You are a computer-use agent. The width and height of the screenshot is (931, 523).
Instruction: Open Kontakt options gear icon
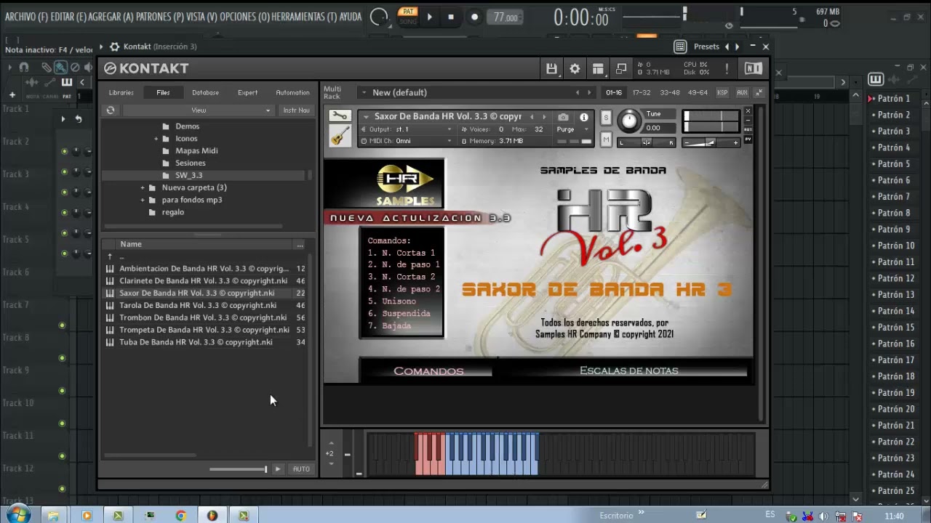click(x=575, y=68)
